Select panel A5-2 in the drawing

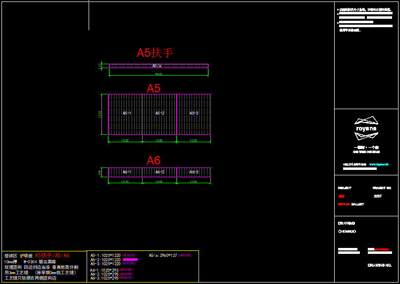point(159,114)
